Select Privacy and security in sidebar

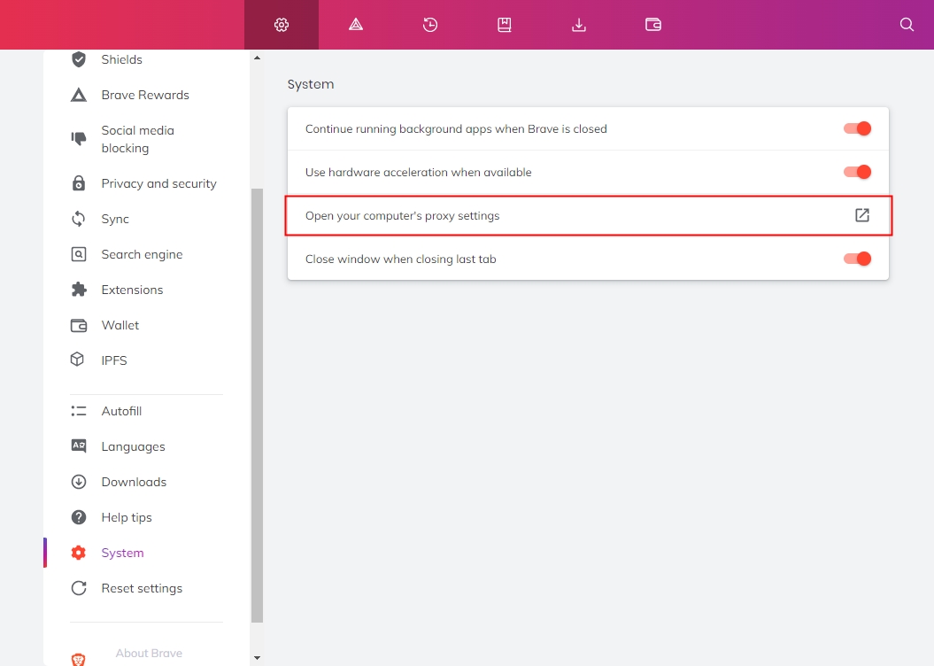point(158,183)
